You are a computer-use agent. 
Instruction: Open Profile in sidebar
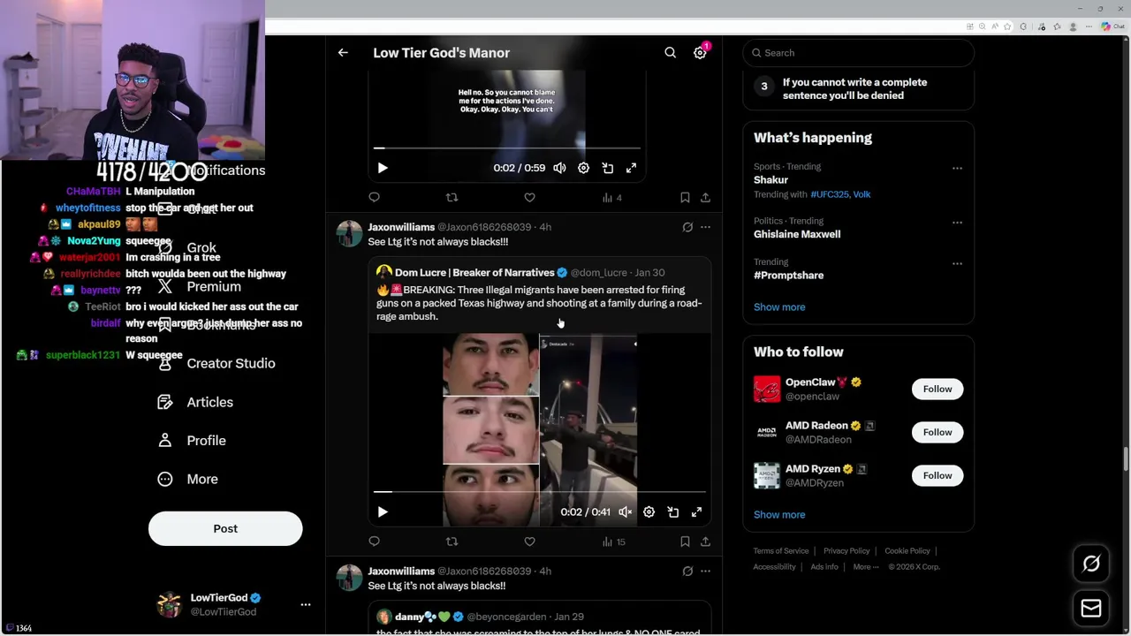coord(193,441)
